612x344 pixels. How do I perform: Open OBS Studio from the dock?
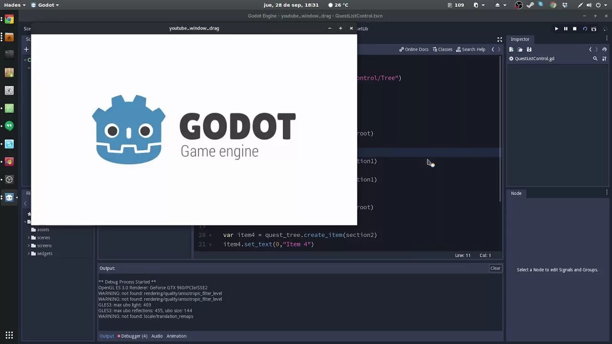[9, 180]
